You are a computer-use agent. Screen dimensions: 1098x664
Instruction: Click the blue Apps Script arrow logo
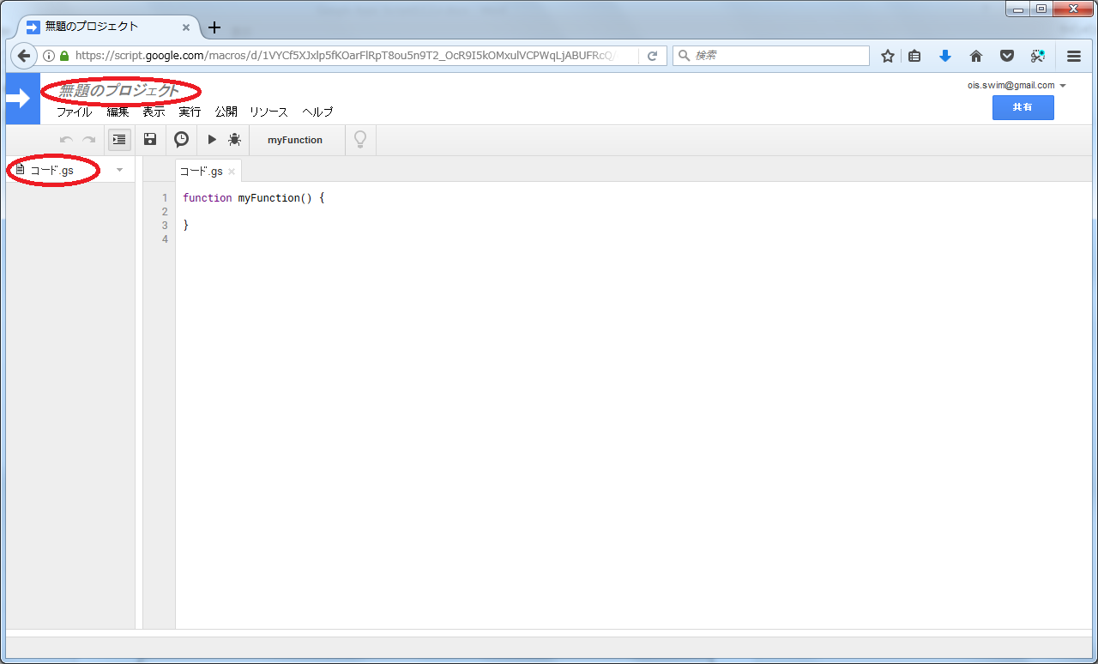pyautogui.click(x=22, y=99)
